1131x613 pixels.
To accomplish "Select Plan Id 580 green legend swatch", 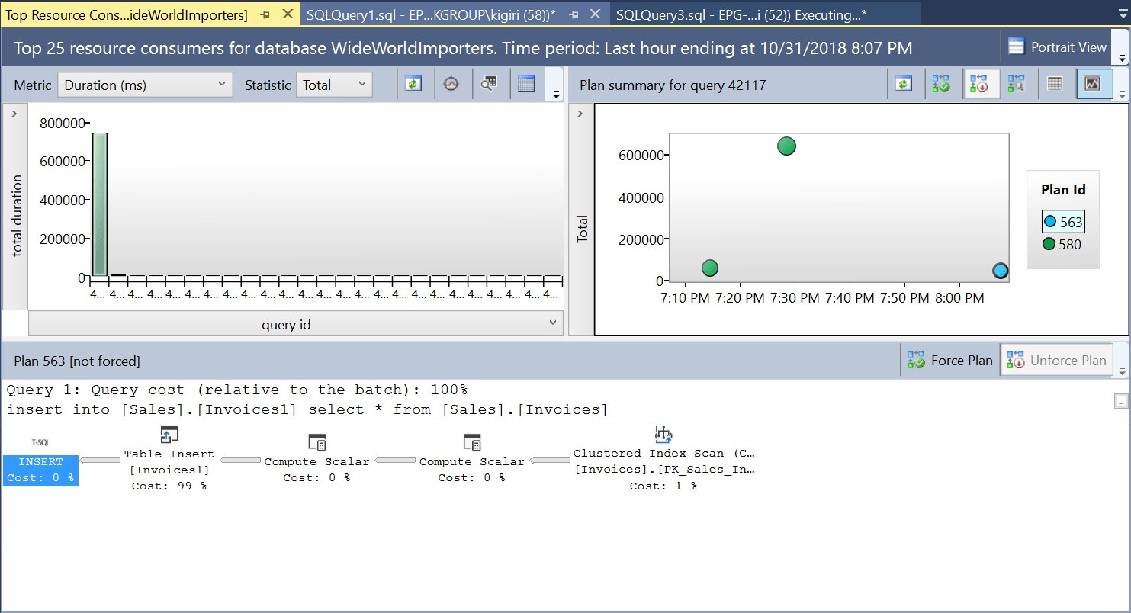I will [1050, 244].
